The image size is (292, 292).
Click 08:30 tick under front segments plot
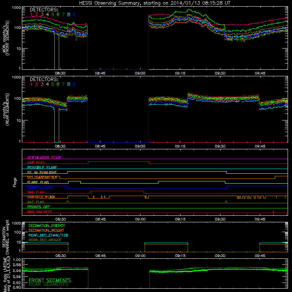coord(60,73)
